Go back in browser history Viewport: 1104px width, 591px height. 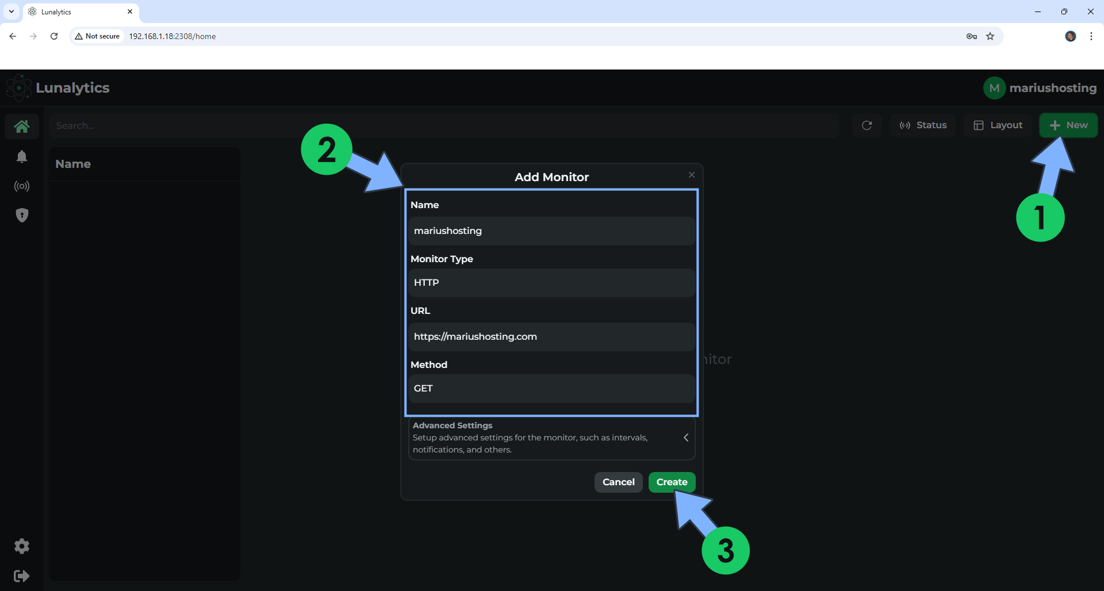point(13,36)
